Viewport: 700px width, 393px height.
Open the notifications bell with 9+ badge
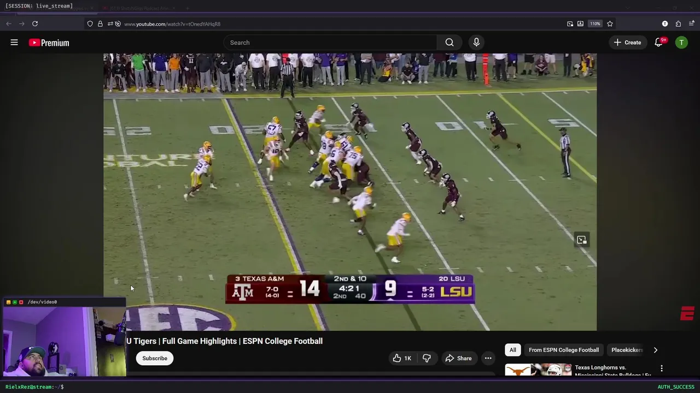coord(659,43)
